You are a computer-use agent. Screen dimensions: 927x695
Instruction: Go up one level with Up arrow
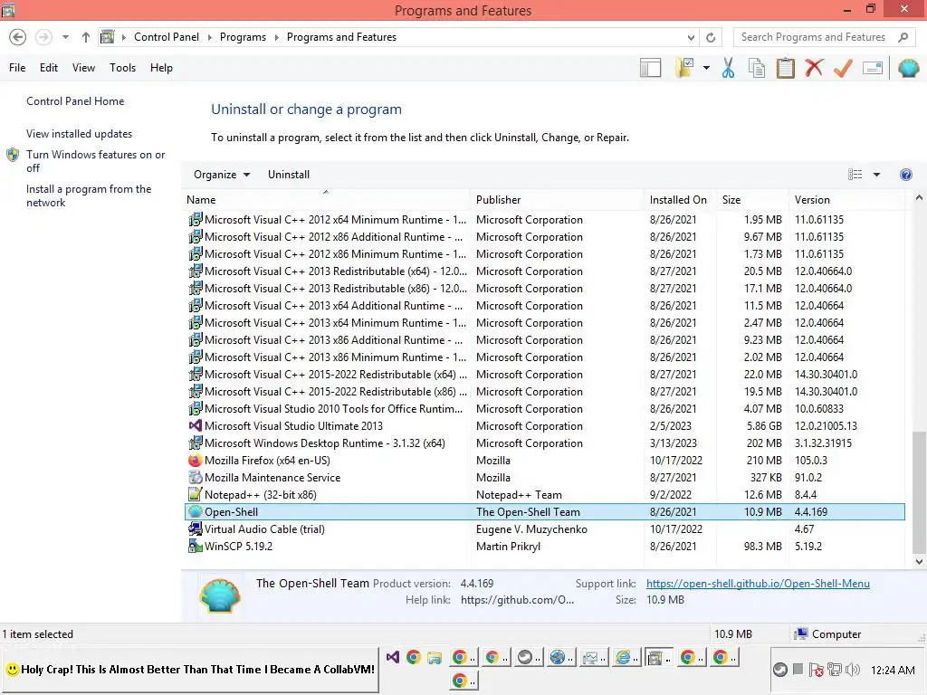(86, 37)
